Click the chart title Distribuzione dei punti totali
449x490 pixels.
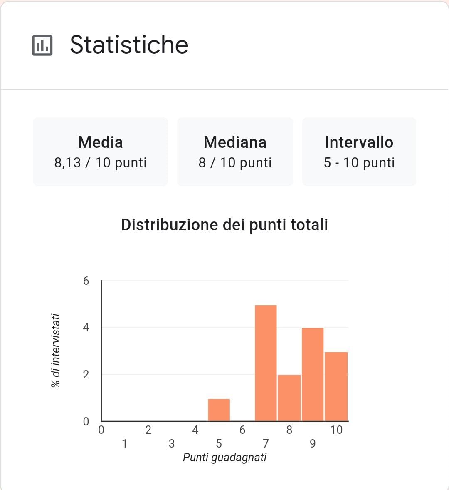(x=224, y=224)
